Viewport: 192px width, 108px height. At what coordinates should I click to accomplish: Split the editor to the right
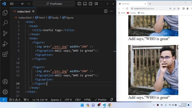point(106,11)
